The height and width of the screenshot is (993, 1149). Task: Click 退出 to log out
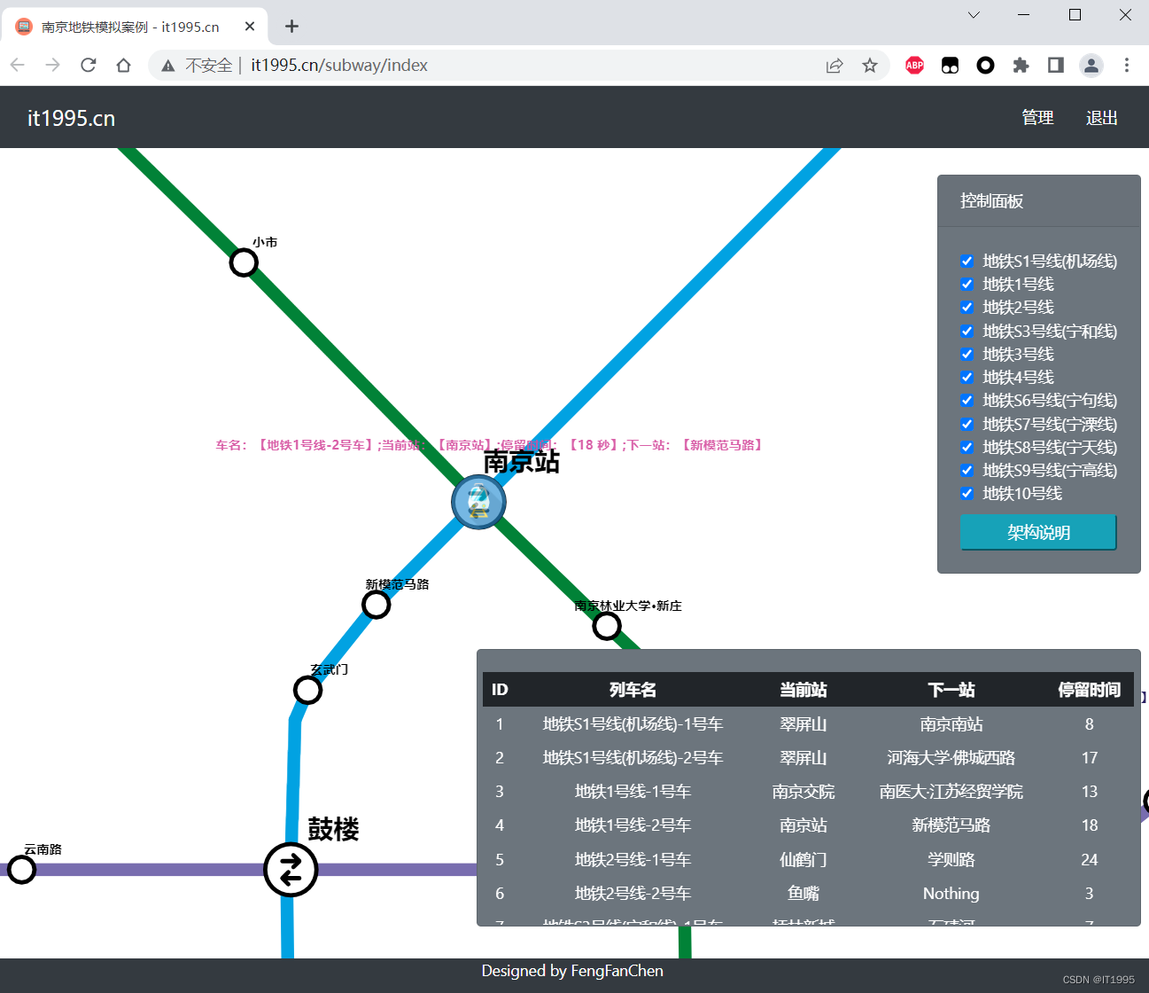tap(1102, 118)
